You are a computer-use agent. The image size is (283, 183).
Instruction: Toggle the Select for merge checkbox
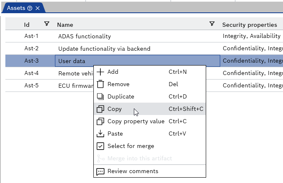(100, 146)
